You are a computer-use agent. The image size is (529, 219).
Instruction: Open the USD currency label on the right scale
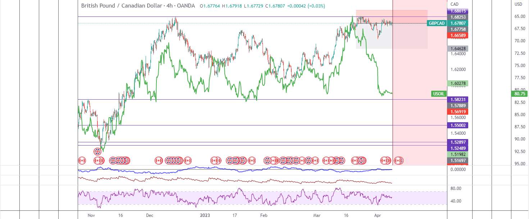518,4
